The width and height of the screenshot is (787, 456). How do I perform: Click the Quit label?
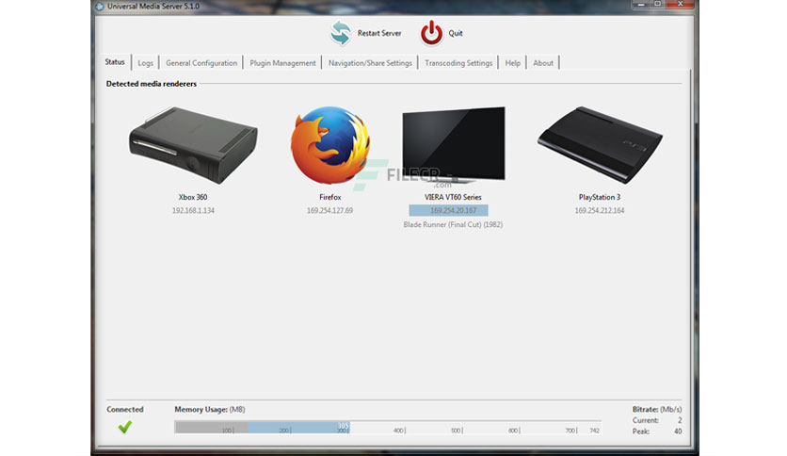(456, 33)
